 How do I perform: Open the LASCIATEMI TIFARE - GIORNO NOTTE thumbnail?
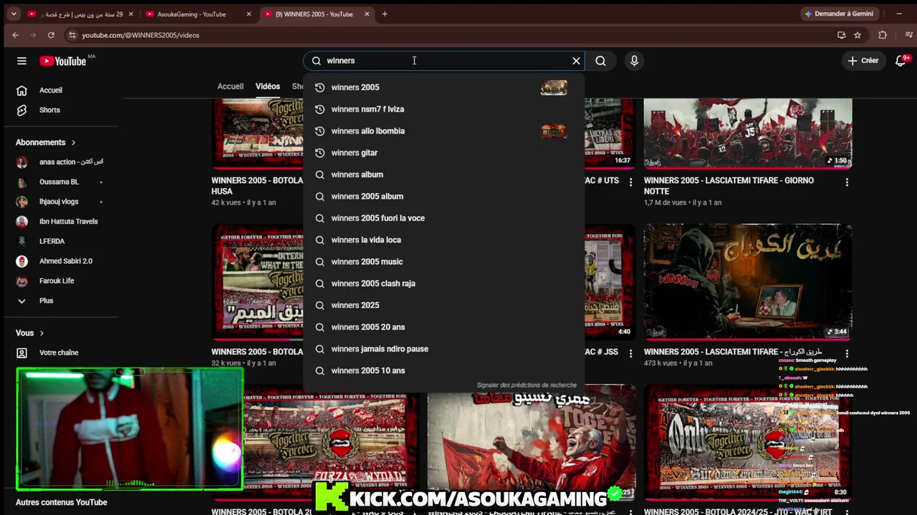pyautogui.click(x=748, y=133)
